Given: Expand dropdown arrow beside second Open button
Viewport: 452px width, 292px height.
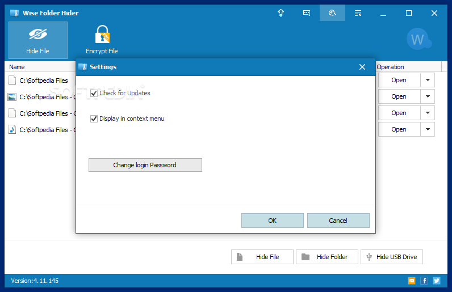Looking at the screenshot, I should click(428, 96).
